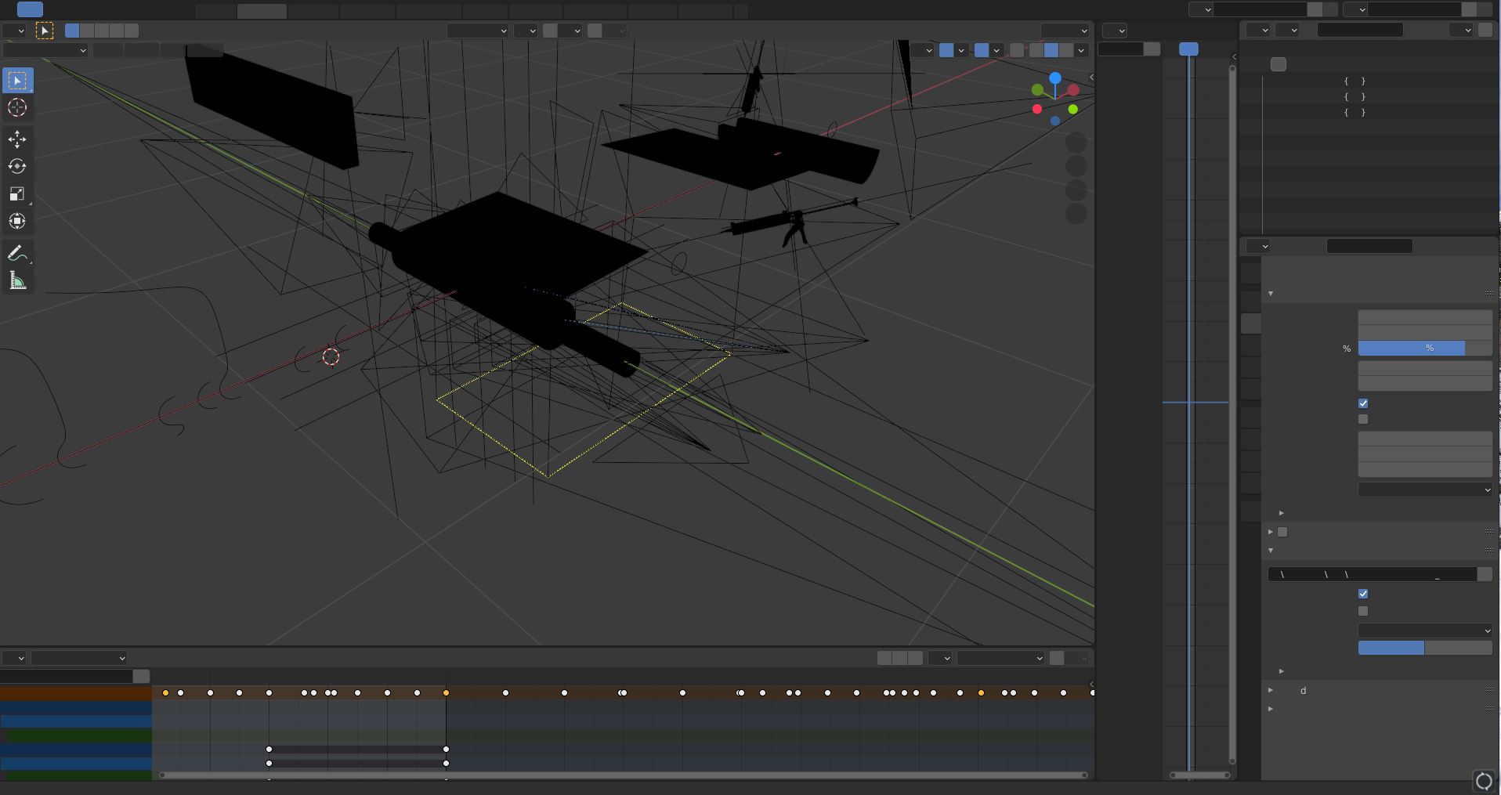Select the Measure ruler tool
This screenshot has width=1501, height=795.
(17, 281)
